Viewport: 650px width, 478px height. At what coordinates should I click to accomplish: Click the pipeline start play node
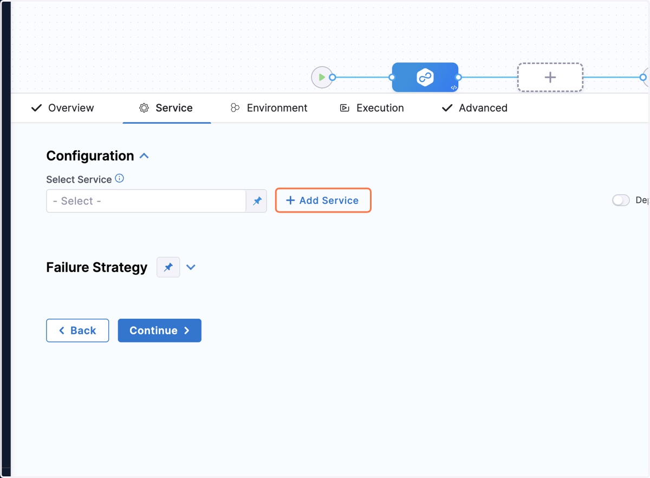pyautogui.click(x=322, y=77)
